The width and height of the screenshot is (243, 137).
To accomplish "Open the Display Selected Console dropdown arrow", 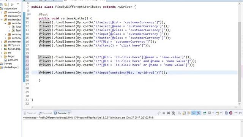I will [x=213, y=113].
